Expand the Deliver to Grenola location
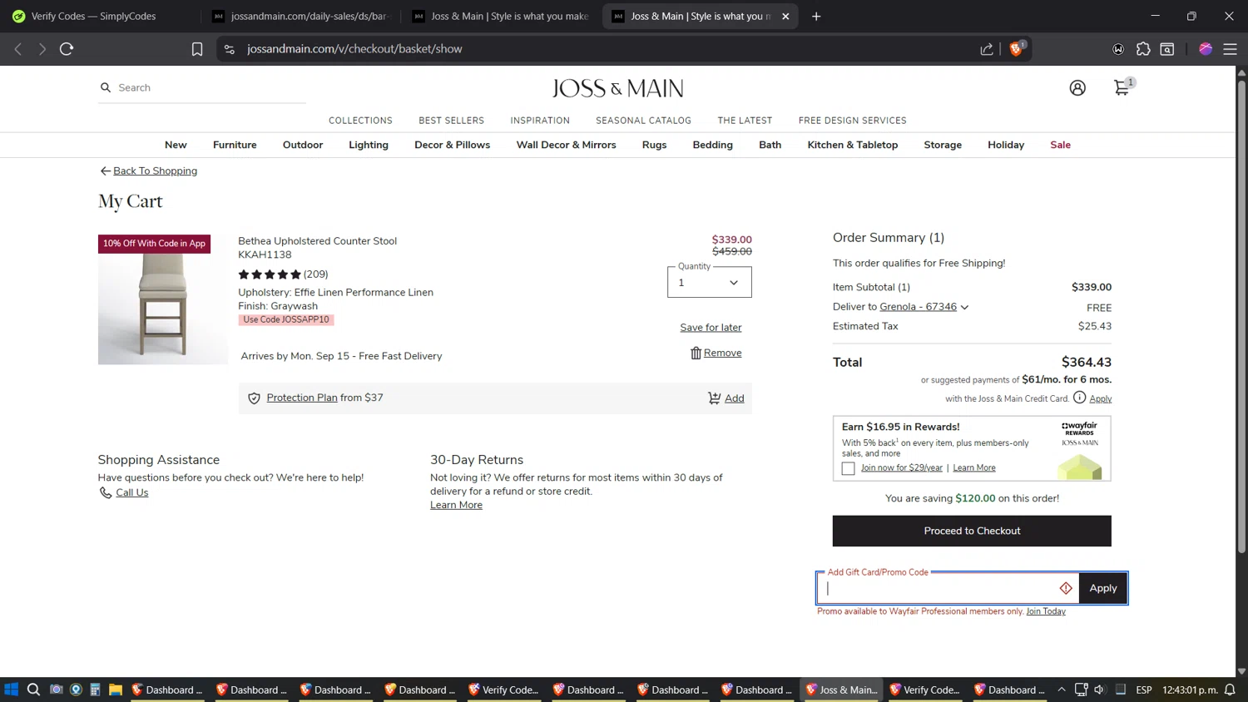 point(964,307)
